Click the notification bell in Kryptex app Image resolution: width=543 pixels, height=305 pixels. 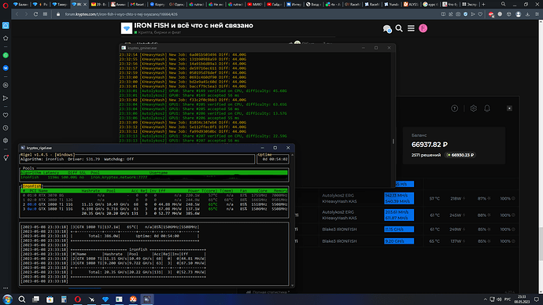487,108
